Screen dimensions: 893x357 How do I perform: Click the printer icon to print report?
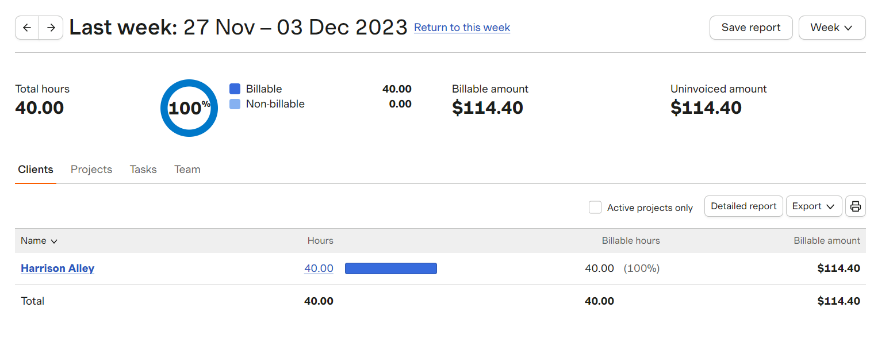click(856, 206)
